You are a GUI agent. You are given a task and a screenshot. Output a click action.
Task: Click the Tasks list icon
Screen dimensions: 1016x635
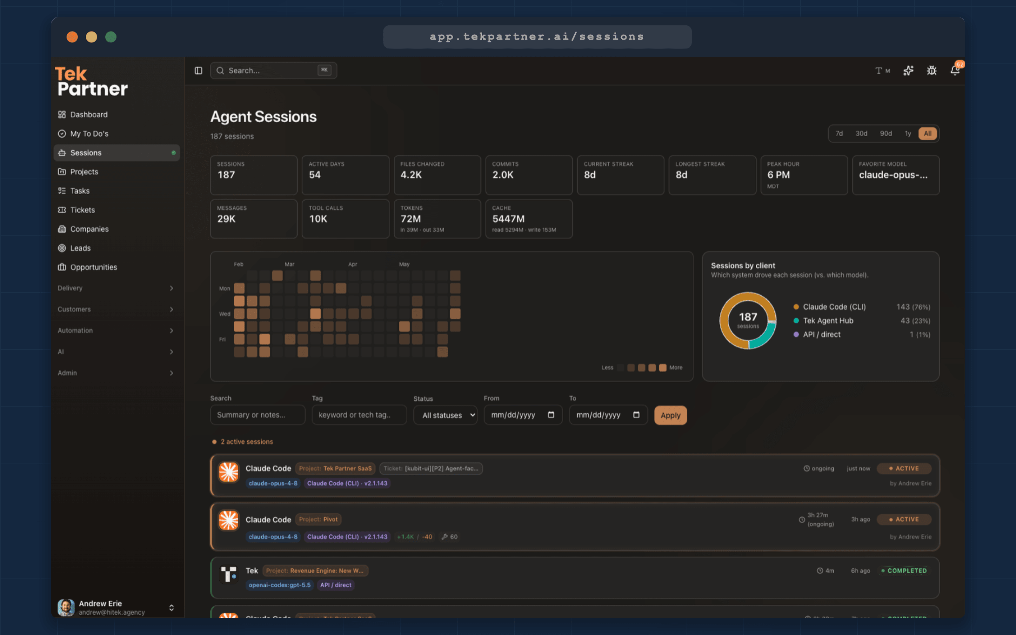pos(62,191)
